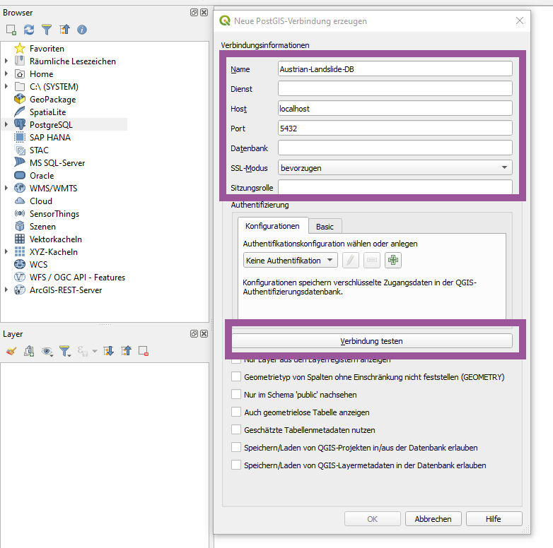Open layer styling paintbrush in Layer panel

coord(11,350)
